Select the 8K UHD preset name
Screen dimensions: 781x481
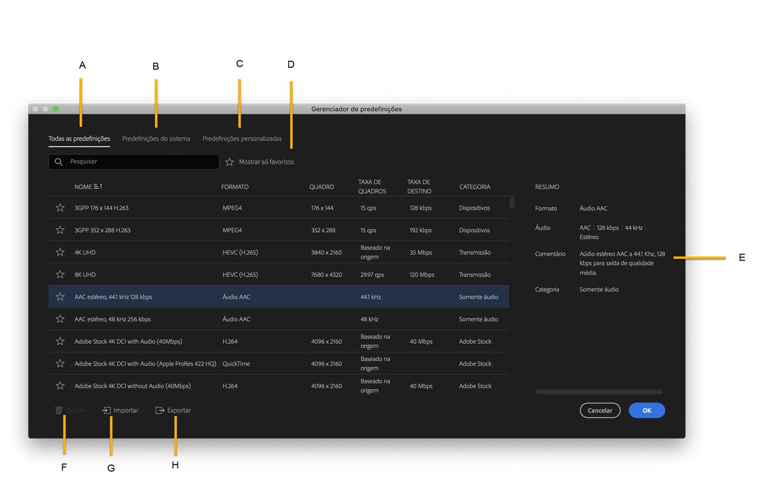pyautogui.click(x=85, y=274)
